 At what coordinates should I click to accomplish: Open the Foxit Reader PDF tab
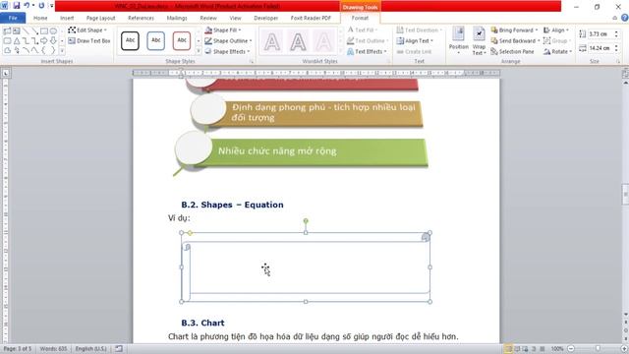tap(311, 18)
